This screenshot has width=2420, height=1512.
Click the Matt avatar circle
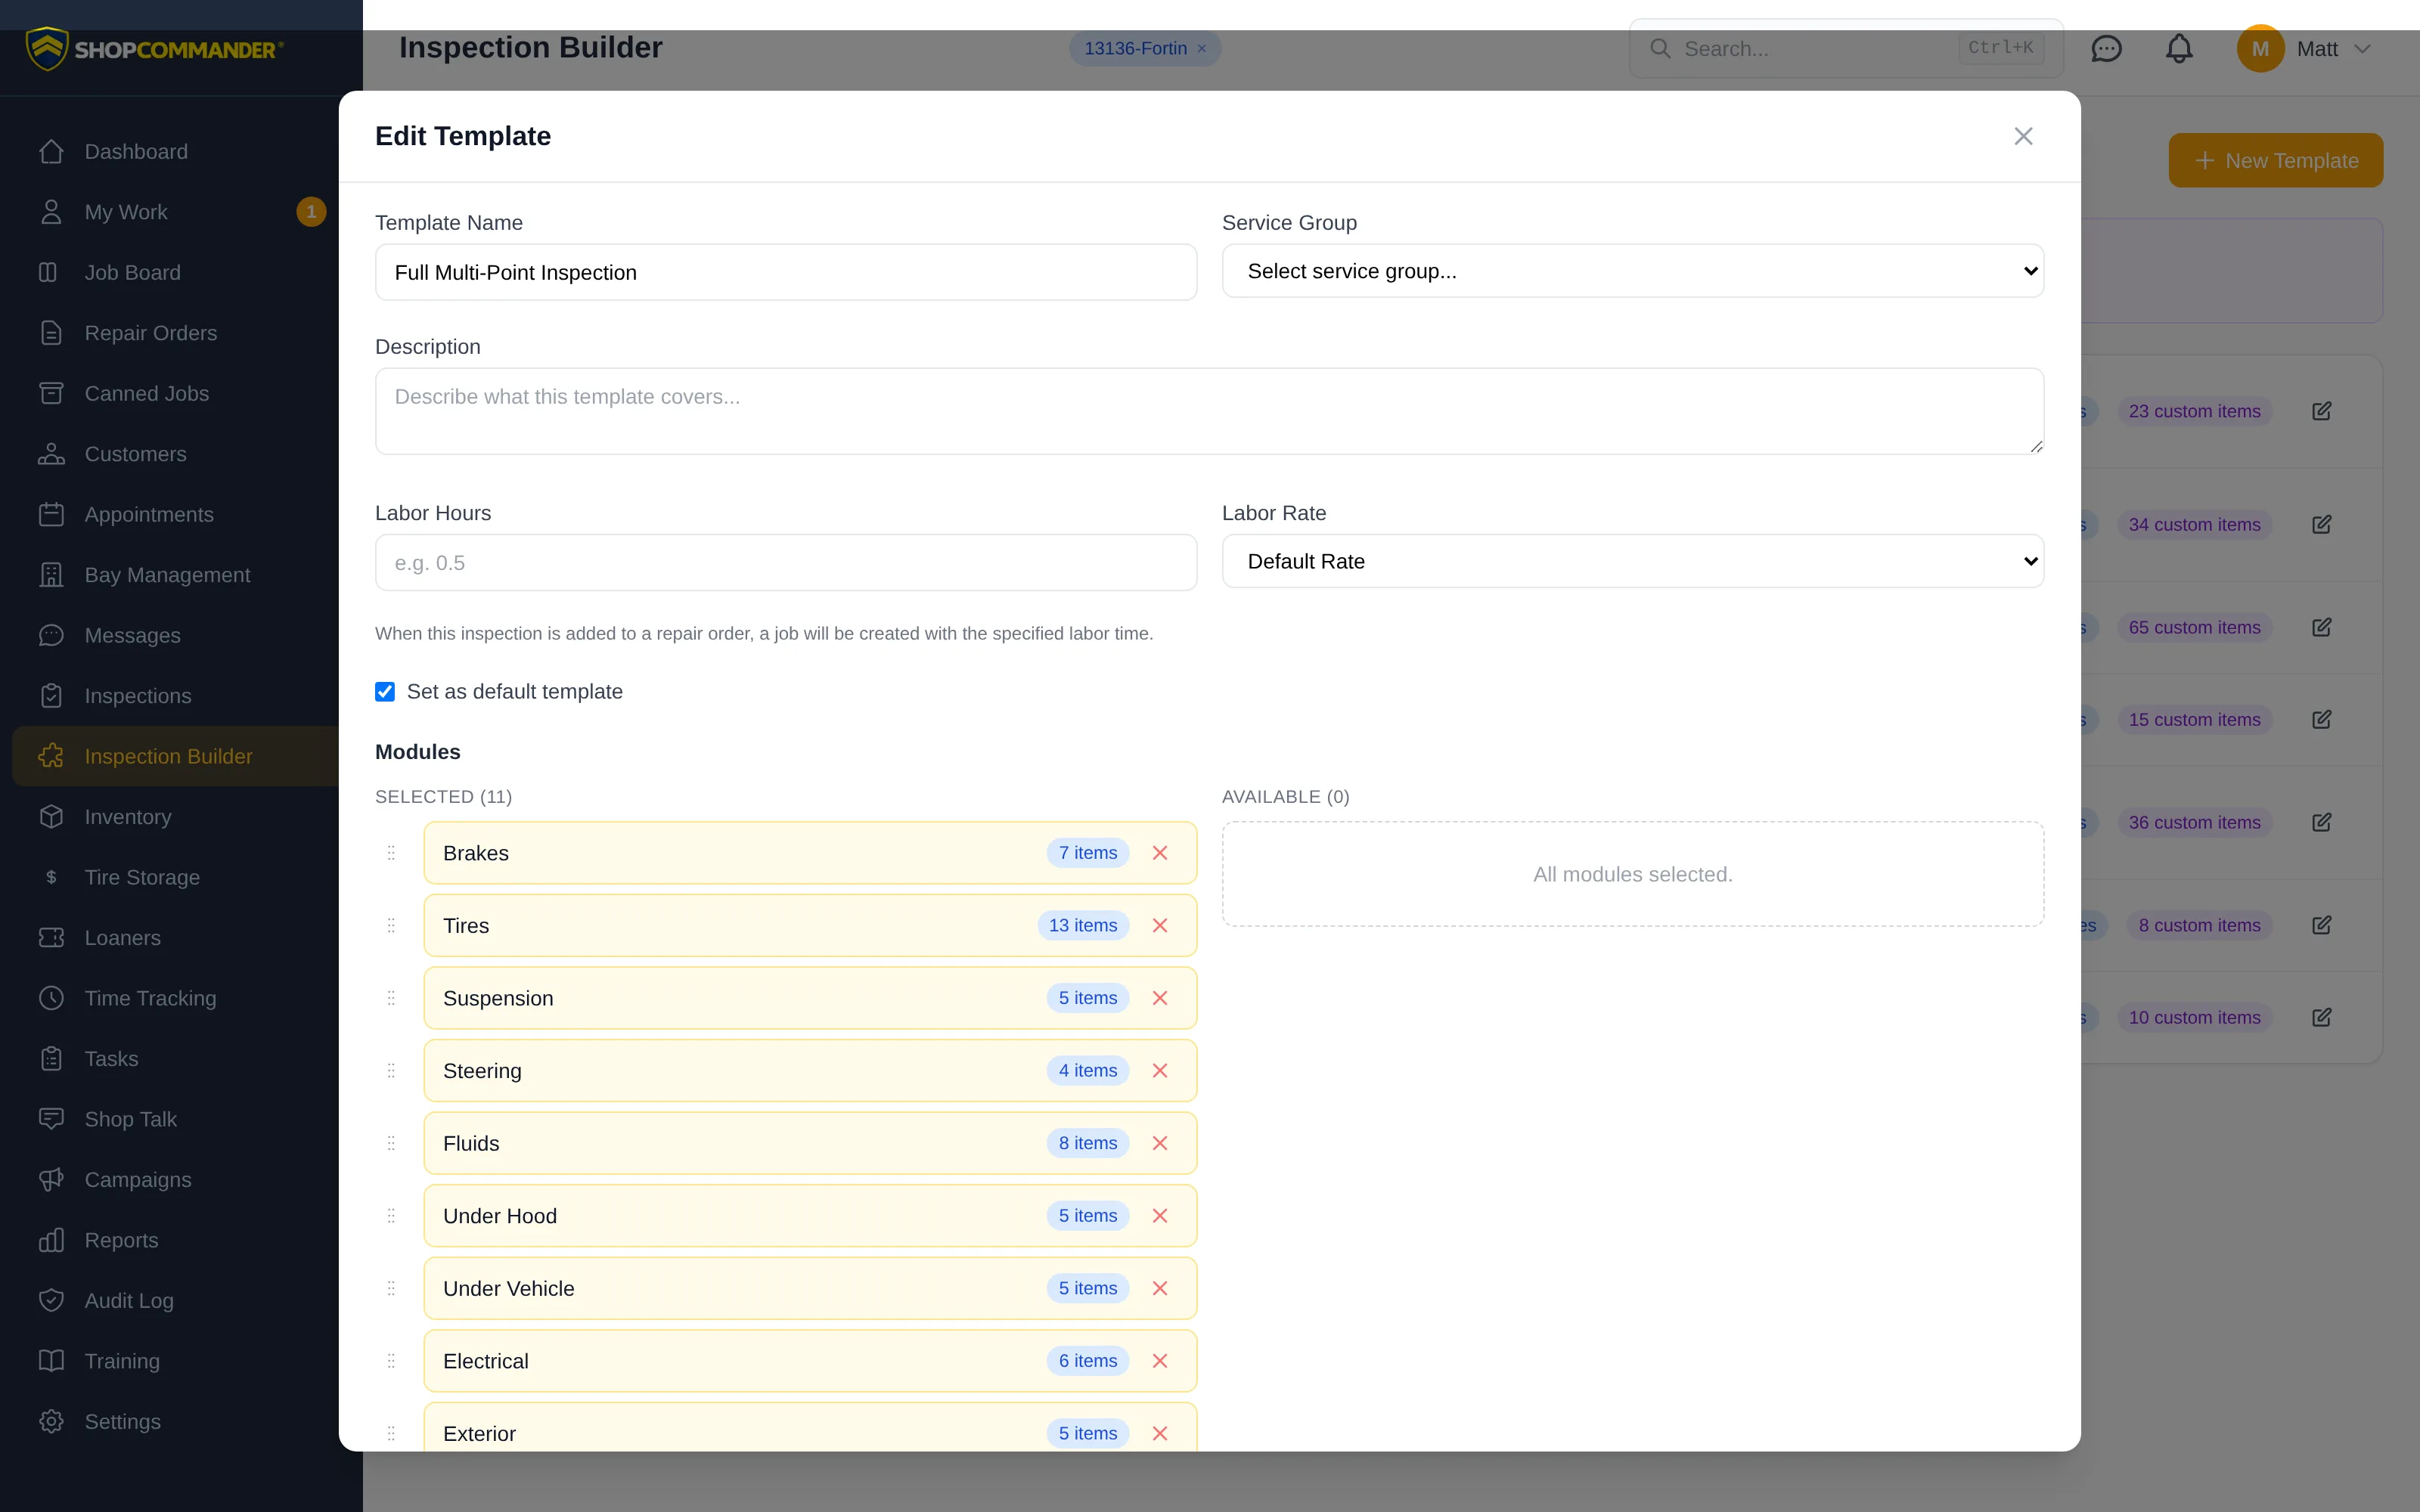click(2260, 49)
